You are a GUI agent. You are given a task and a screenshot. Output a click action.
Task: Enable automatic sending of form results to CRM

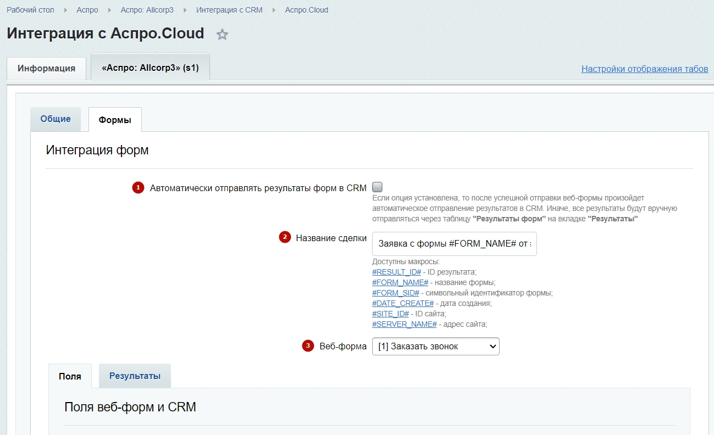(377, 187)
